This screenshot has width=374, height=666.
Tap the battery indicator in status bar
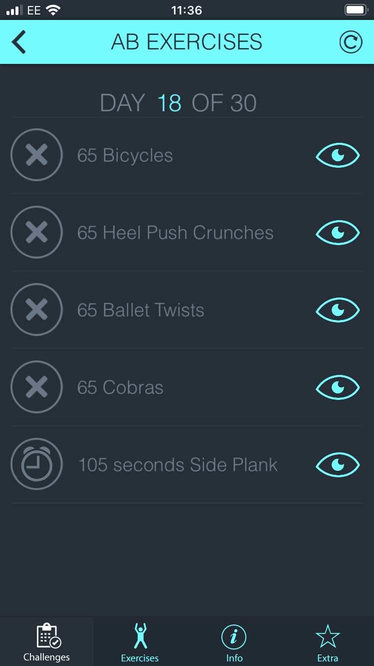coord(356,10)
